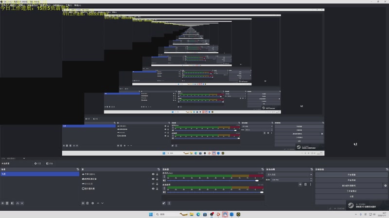Open the 帮助 menu
Image resolution: width=389 pixels, height=218 pixels.
pos(78,5)
